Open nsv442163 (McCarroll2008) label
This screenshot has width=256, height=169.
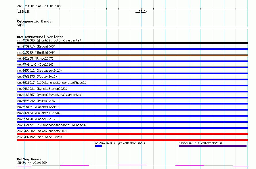pos(39,113)
